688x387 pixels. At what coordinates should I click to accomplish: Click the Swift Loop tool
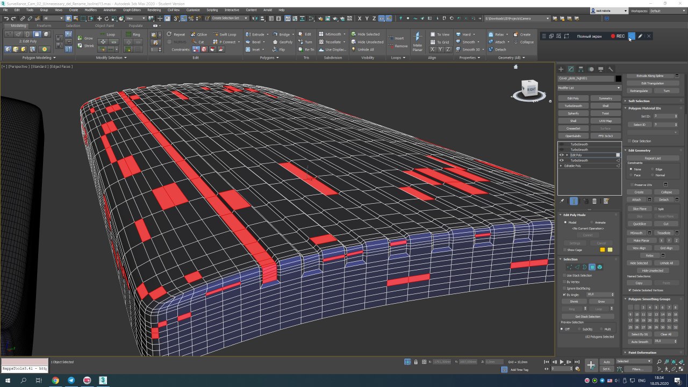pos(224,34)
